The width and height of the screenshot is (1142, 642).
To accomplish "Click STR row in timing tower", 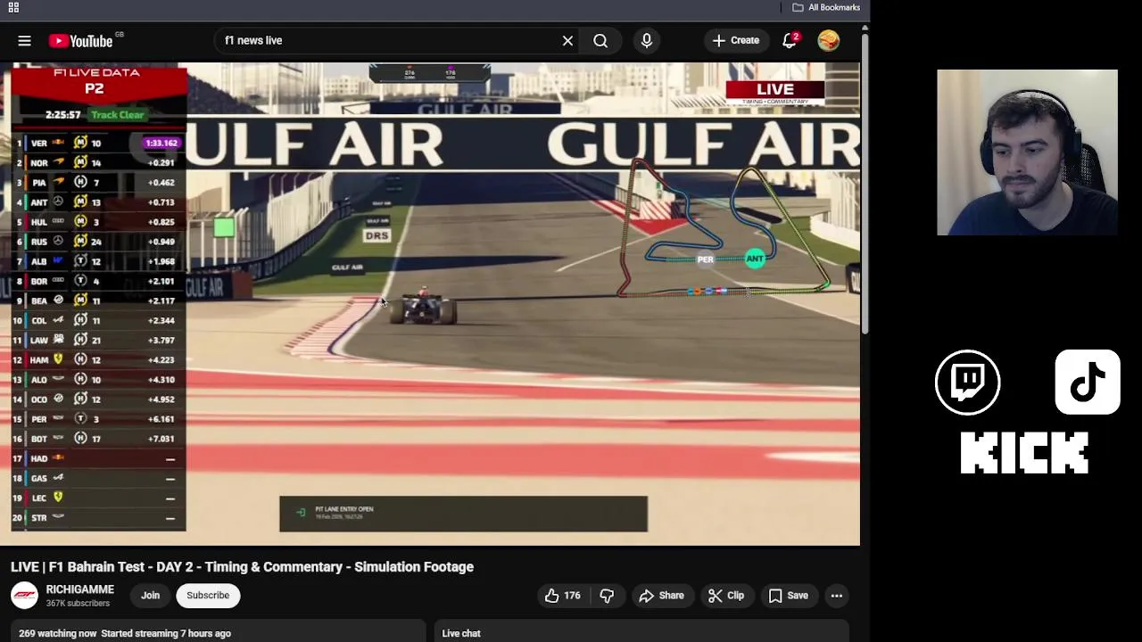I will 97,517.
